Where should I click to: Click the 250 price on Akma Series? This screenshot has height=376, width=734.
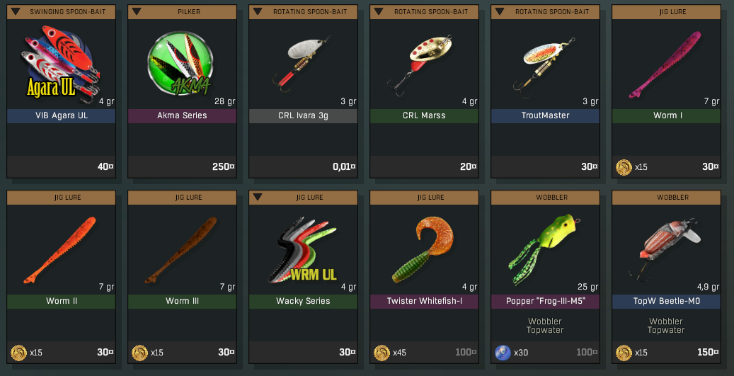[223, 166]
